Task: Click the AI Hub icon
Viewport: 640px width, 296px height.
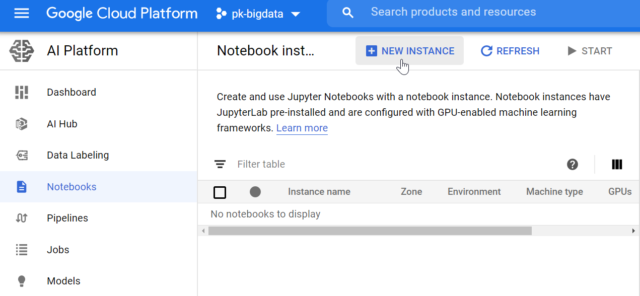Action: click(x=22, y=124)
